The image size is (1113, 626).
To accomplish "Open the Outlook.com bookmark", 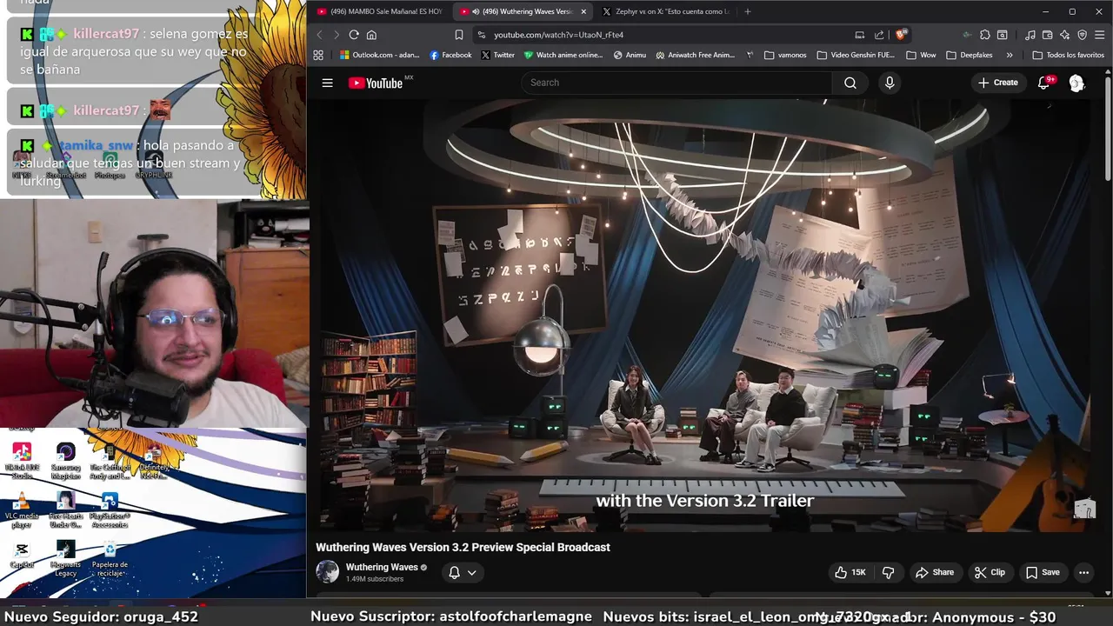I will 379,55.
